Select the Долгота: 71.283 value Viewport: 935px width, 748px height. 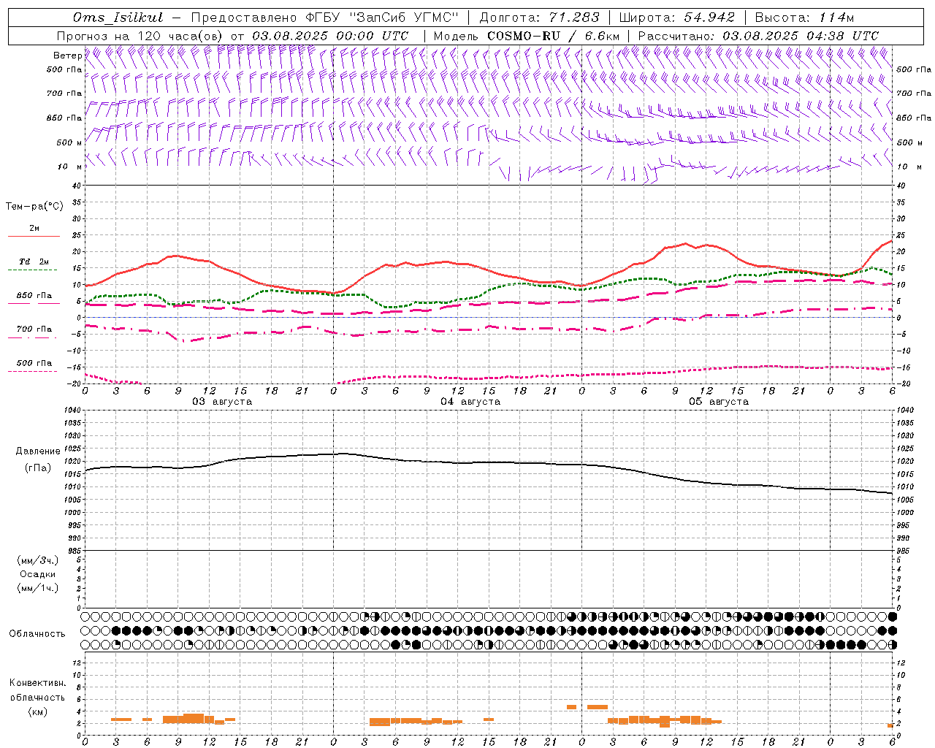[539, 18]
